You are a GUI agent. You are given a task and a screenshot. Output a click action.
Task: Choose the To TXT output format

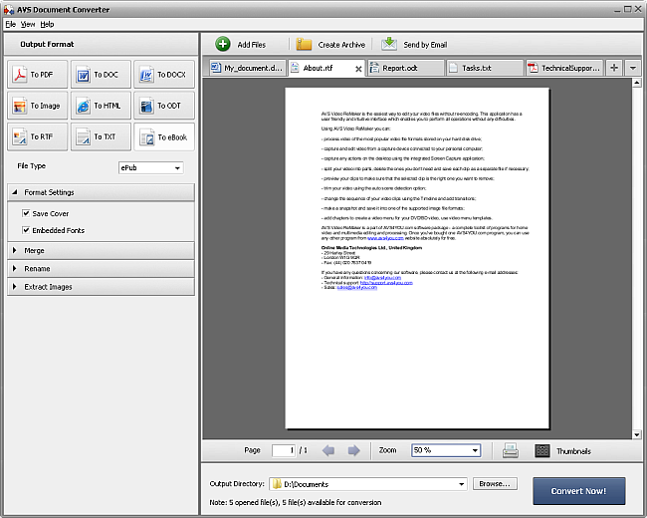pos(101,136)
